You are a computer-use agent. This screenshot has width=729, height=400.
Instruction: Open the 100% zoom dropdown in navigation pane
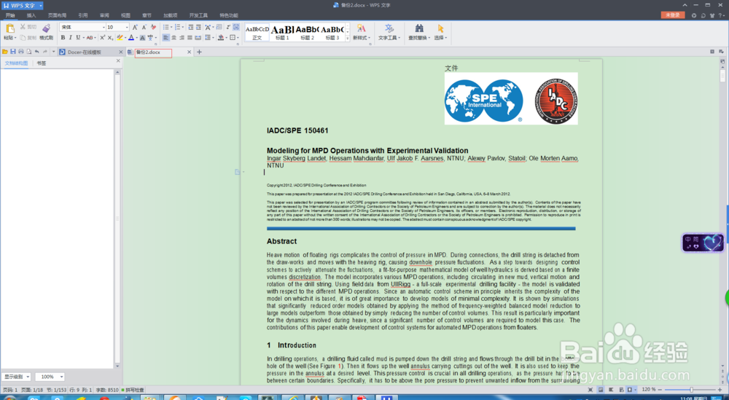(x=50, y=377)
